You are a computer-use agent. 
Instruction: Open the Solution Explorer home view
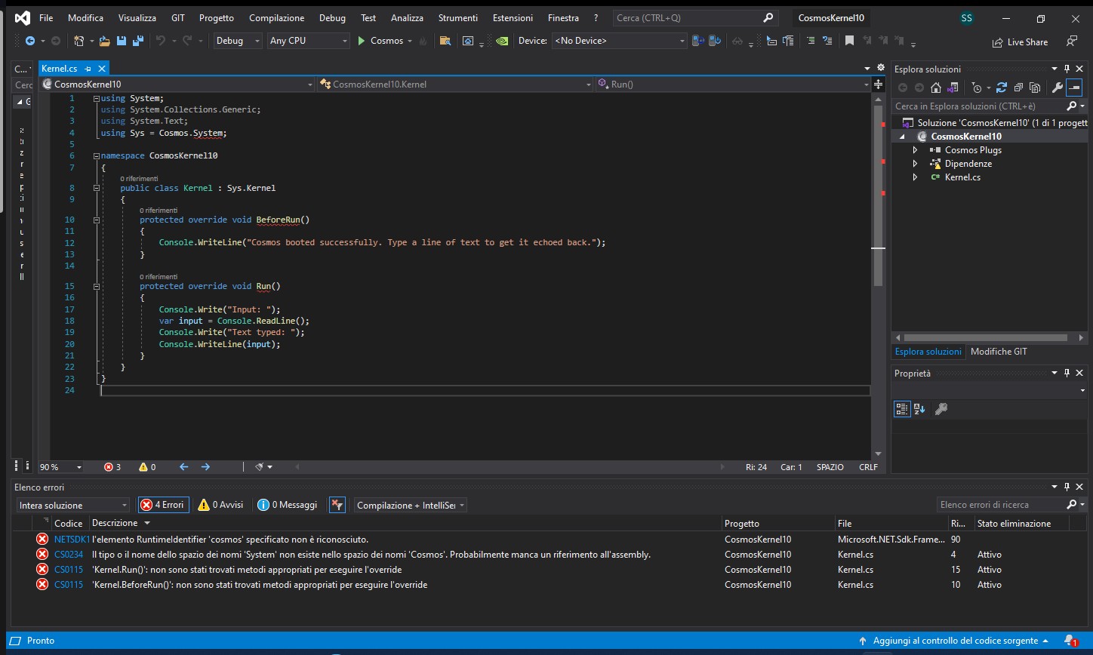click(x=936, y=88)
